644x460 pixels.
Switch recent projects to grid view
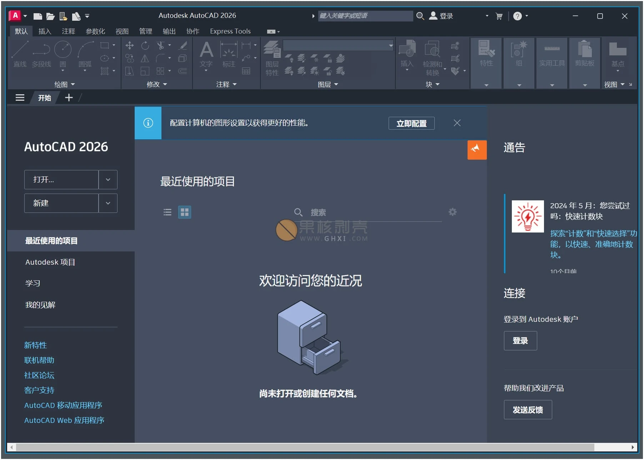tap(184, 212)
